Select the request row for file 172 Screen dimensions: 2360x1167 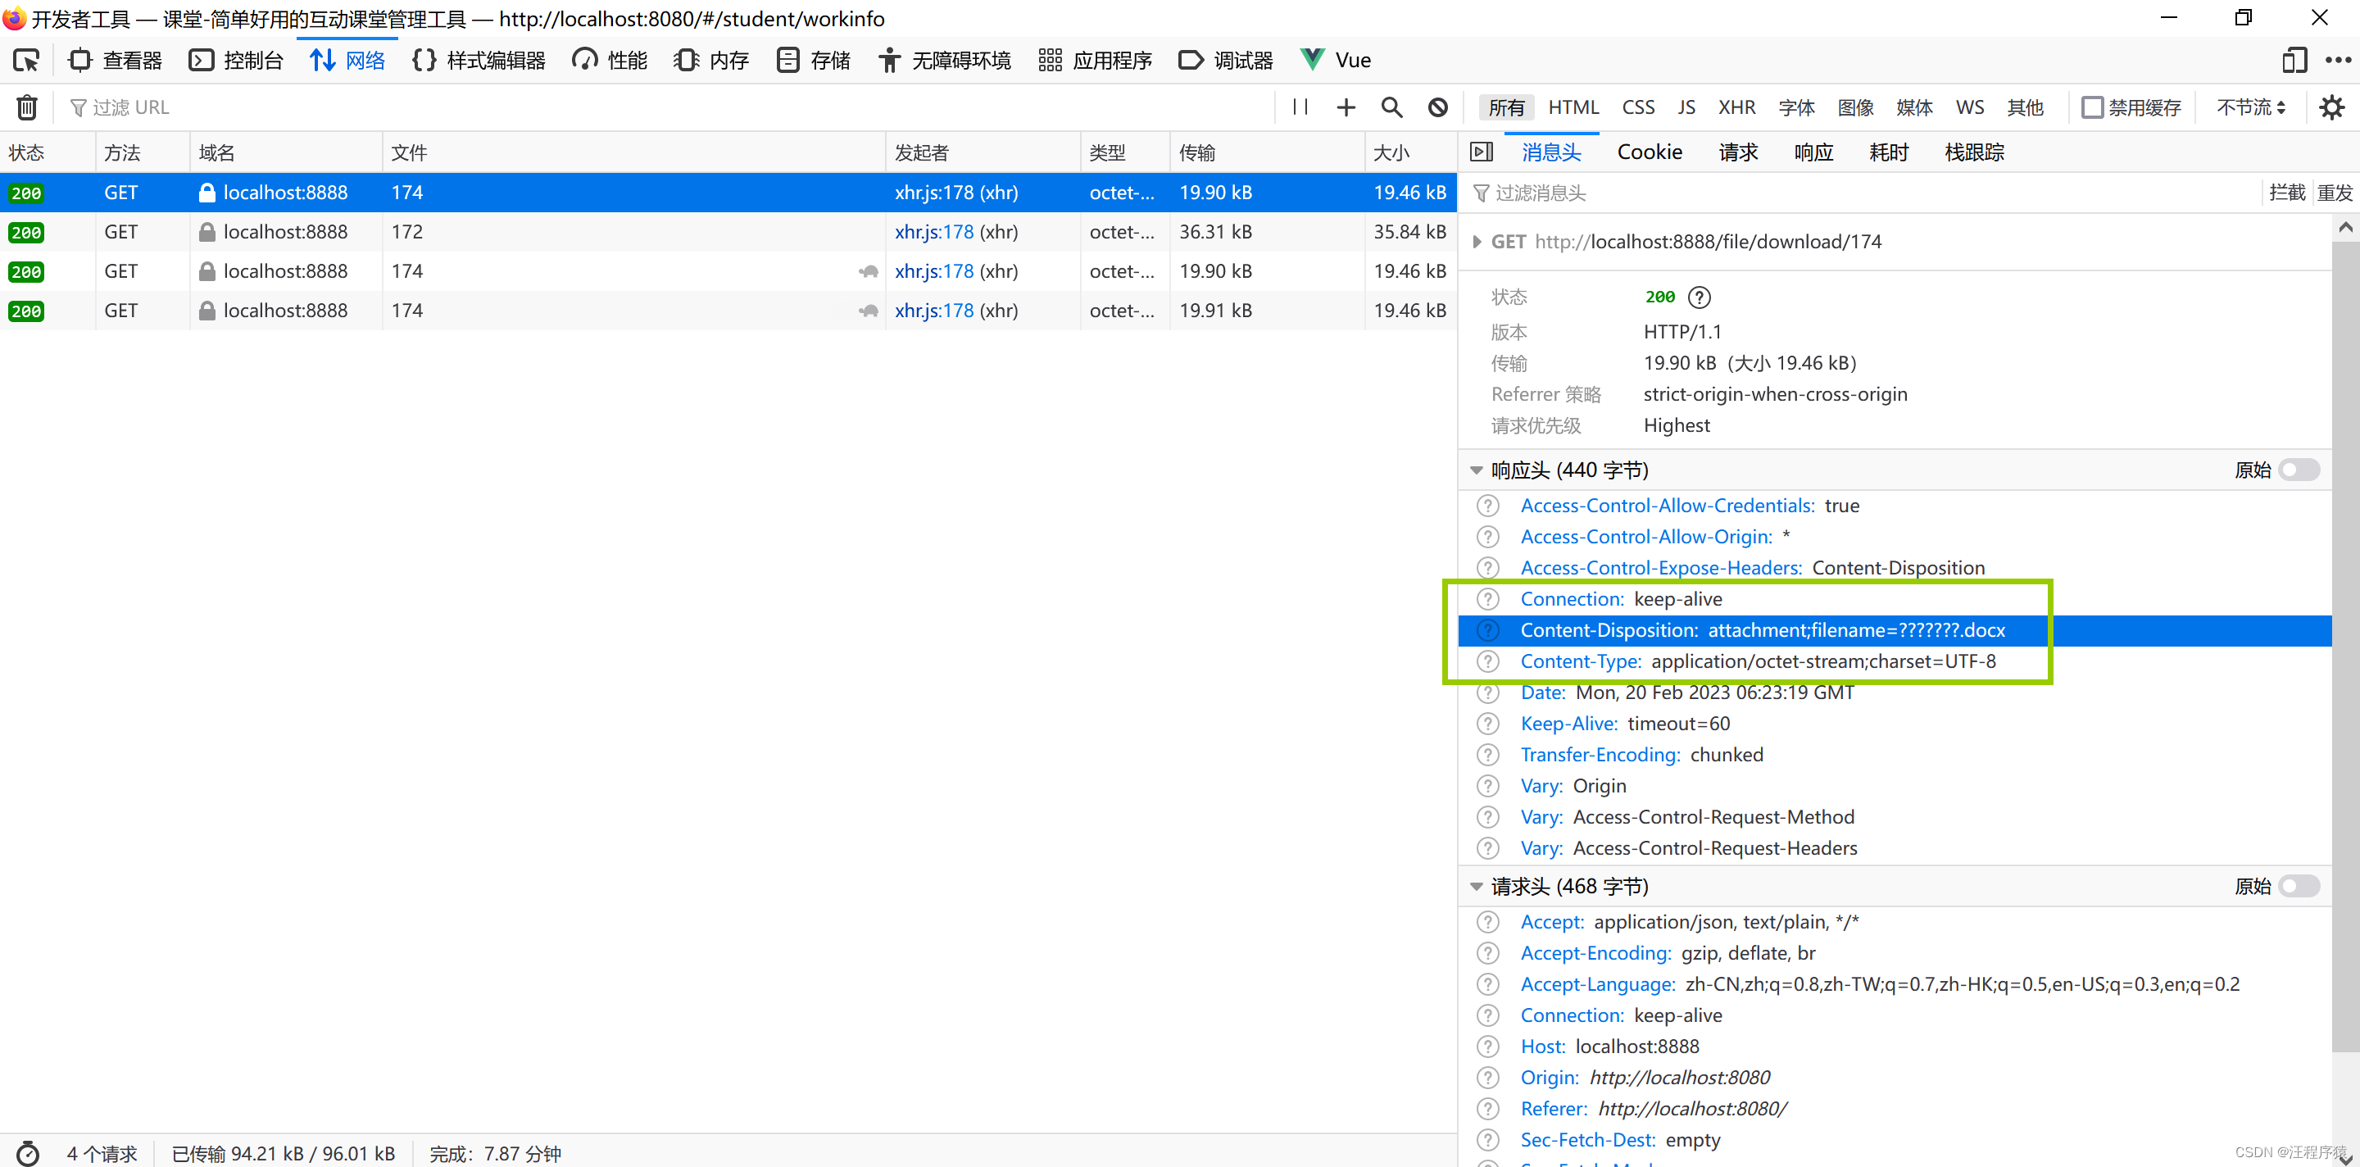pyautogui.click(x=728, y=232)
